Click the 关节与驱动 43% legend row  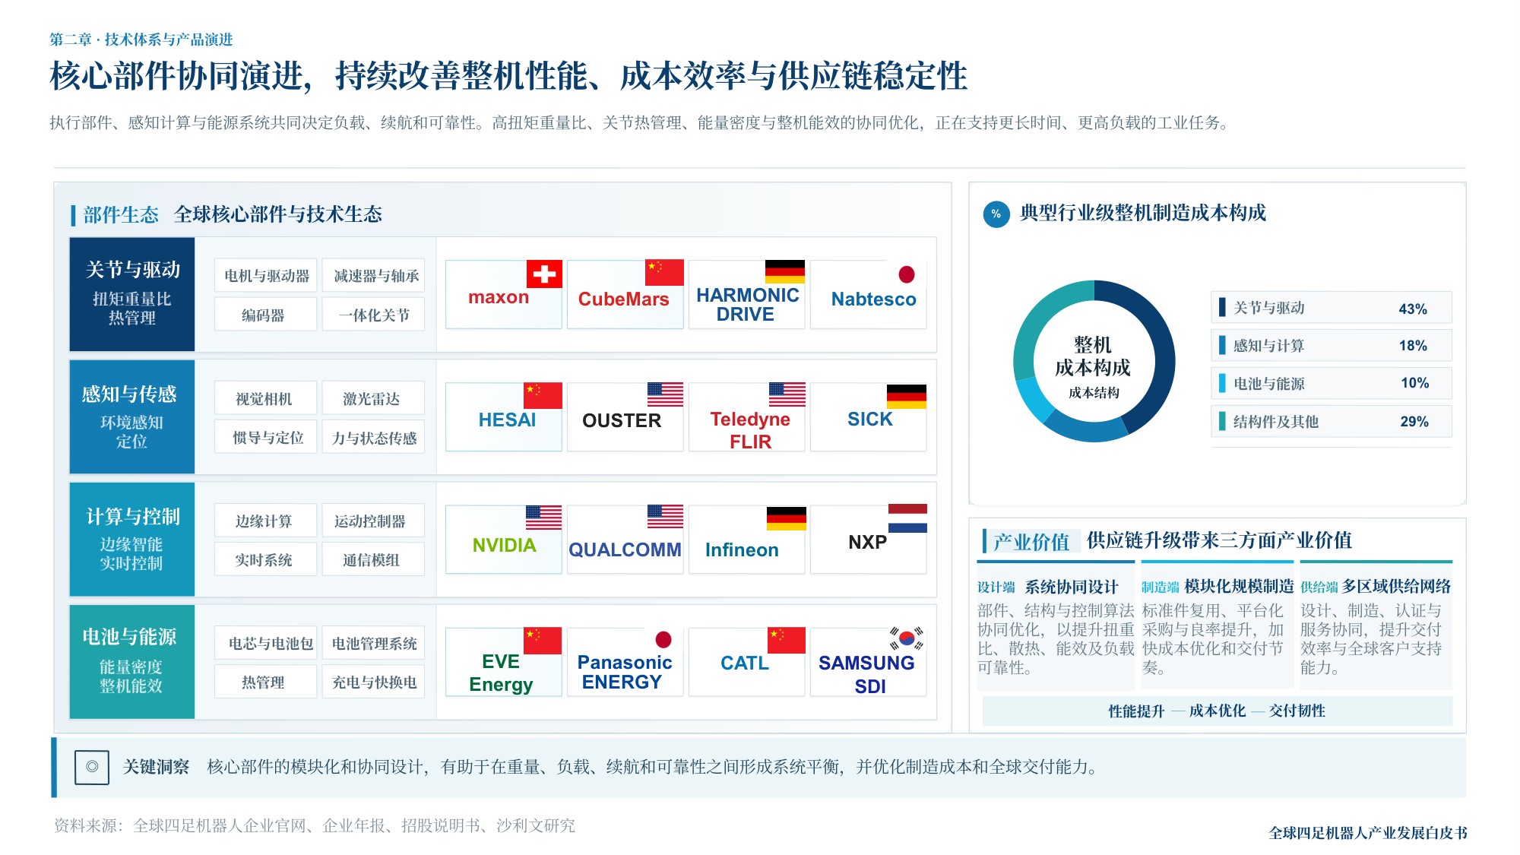[x=1332, y=308]
